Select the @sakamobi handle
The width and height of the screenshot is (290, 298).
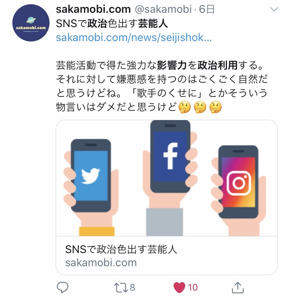click(x=163, y=9)
